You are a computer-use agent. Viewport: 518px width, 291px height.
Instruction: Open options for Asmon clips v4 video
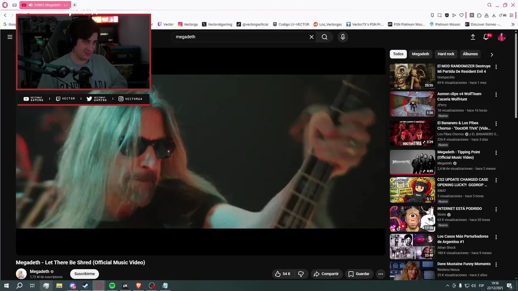pyautogui.click(x=496, y=95)
